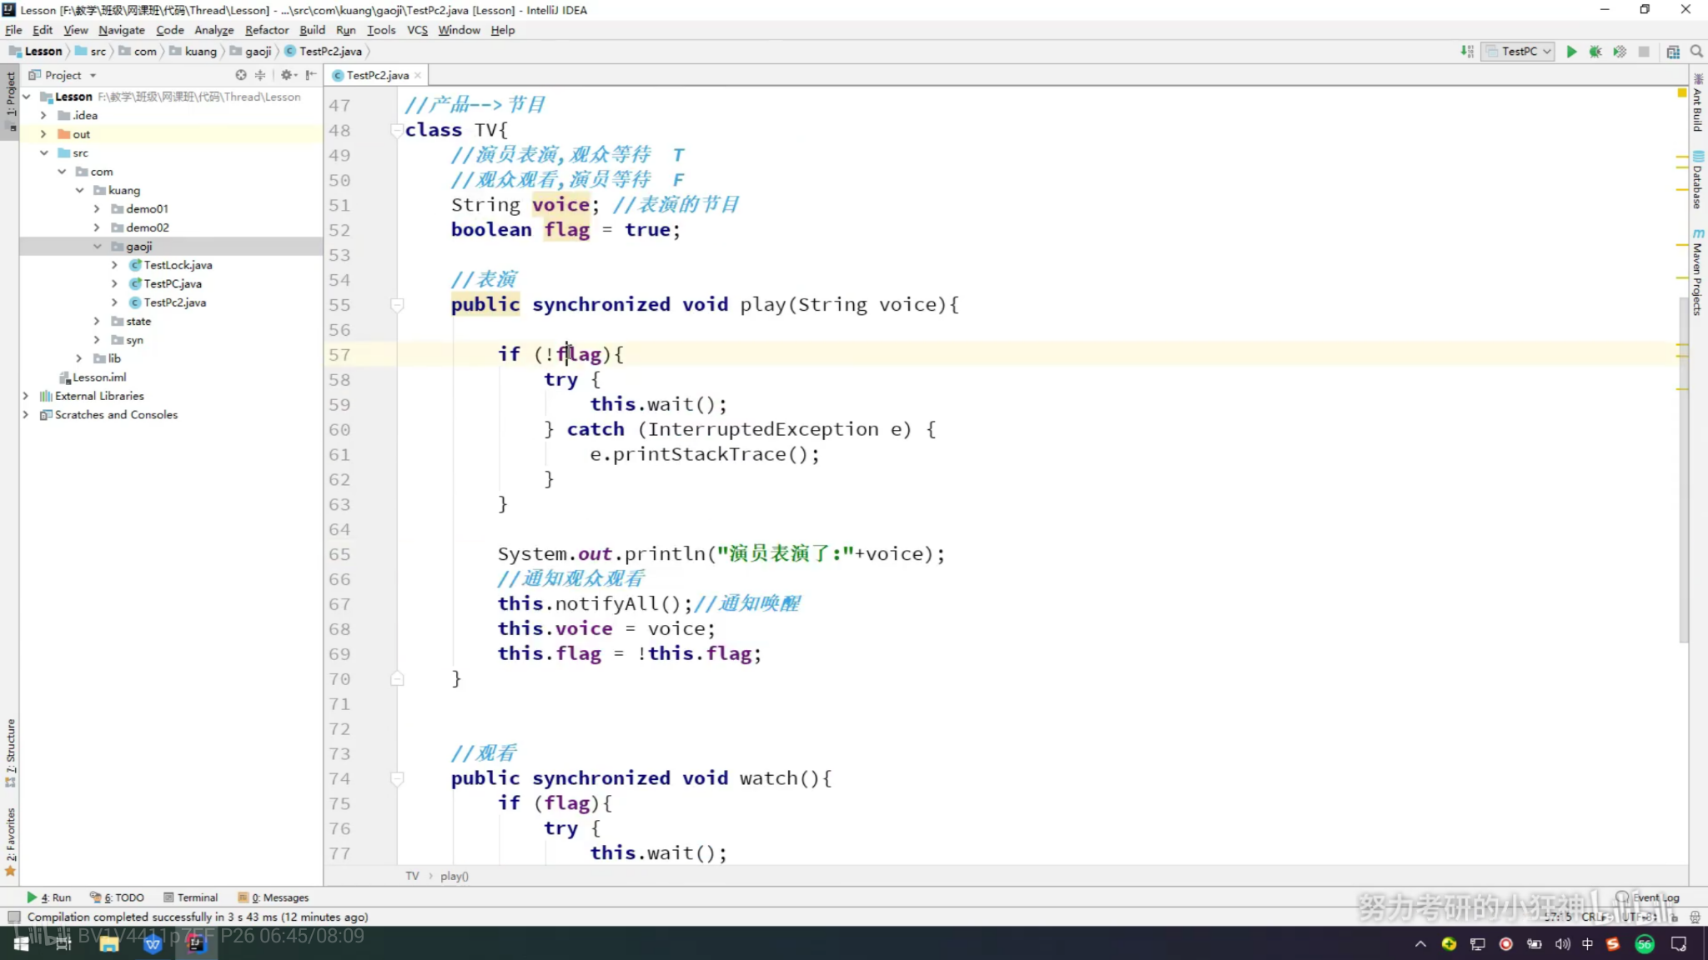Toggle tool window bars icon in status bar
1708x960 pixels.
tap(13, 917)
